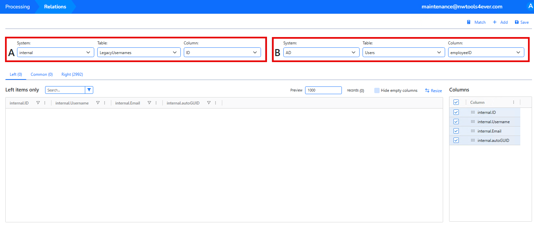Image resolution: width=534 pixels, height=228 pixels.
Task: Open filter for internal.ID column
Action: [x=38, y=103]
